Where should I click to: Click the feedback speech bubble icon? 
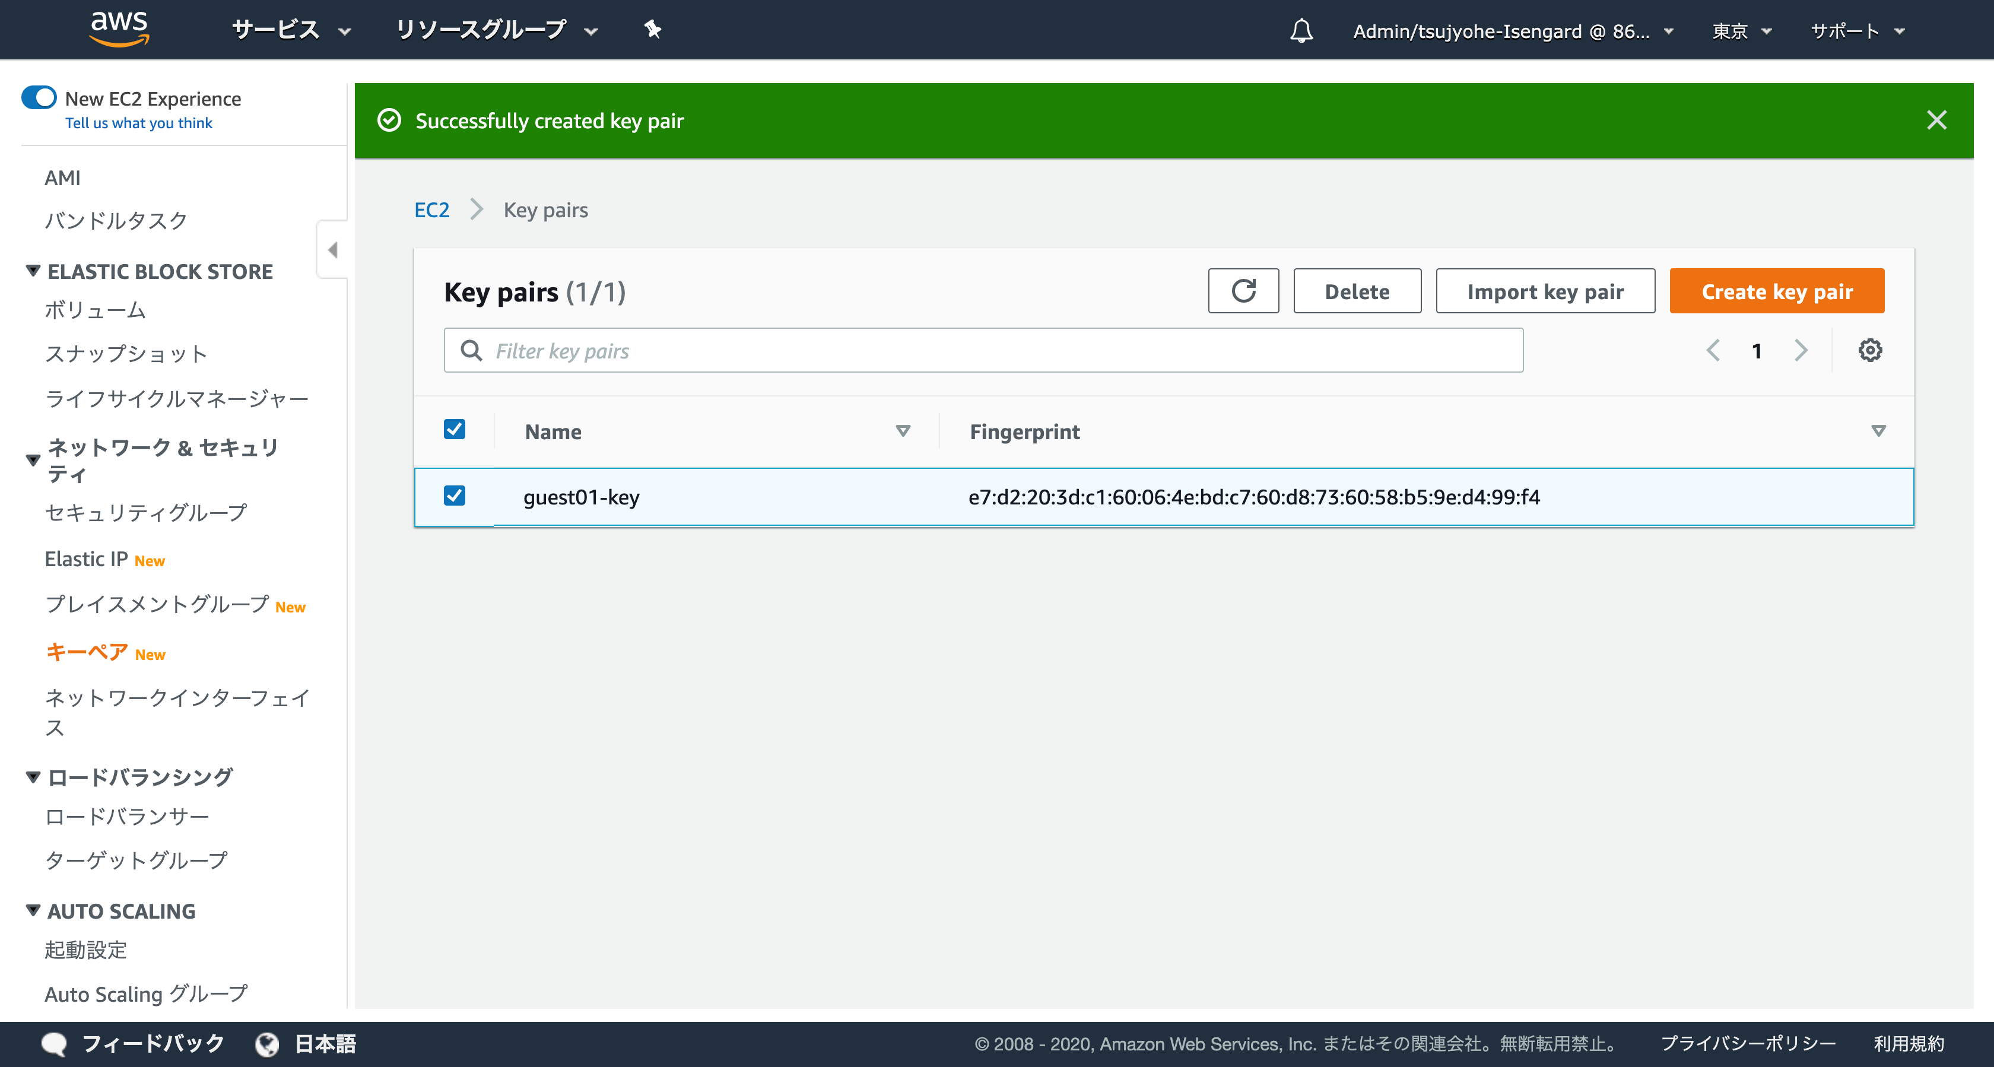(x=54, y=1044)
